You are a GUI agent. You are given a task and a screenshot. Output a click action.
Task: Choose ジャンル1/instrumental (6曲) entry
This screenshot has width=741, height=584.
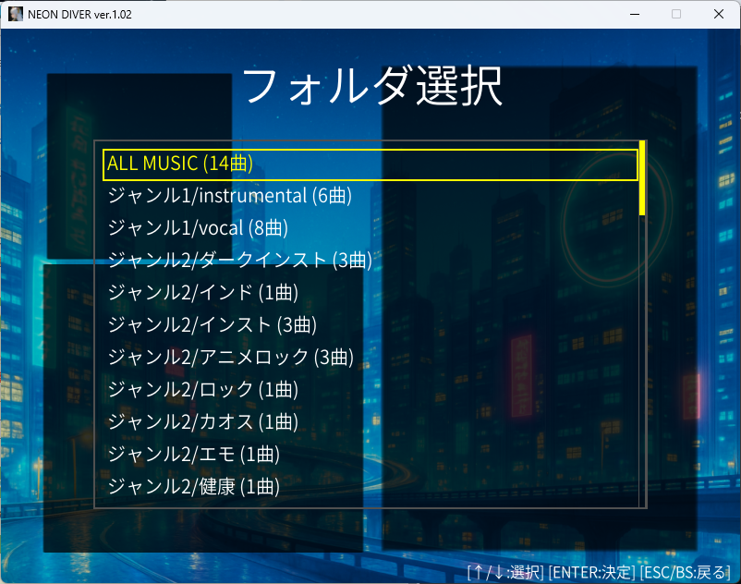(x=230, y=196)
